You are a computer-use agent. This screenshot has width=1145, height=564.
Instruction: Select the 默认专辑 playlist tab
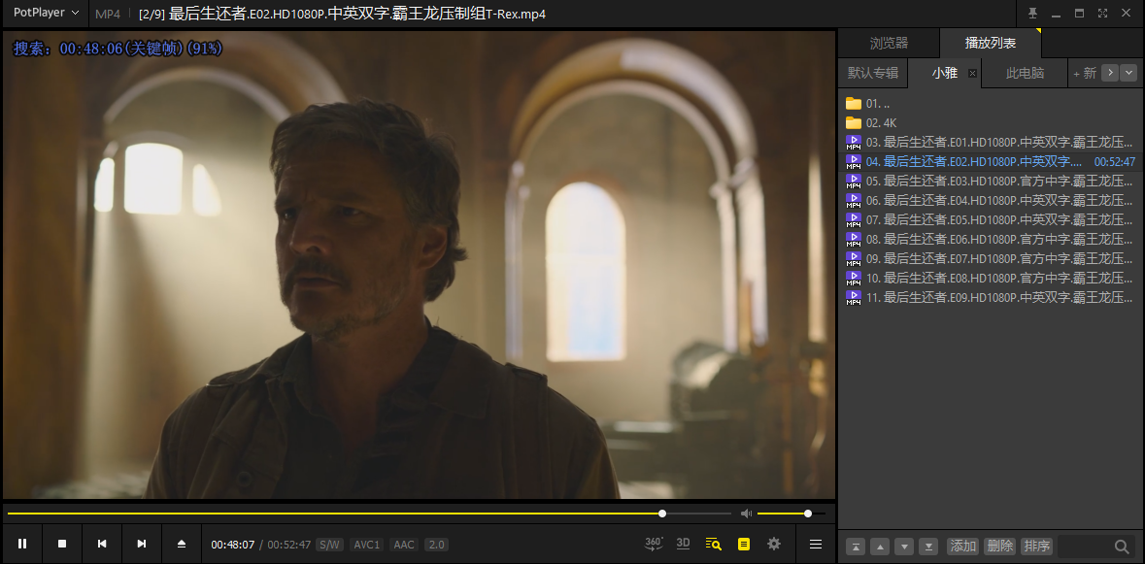pos(873,73)
